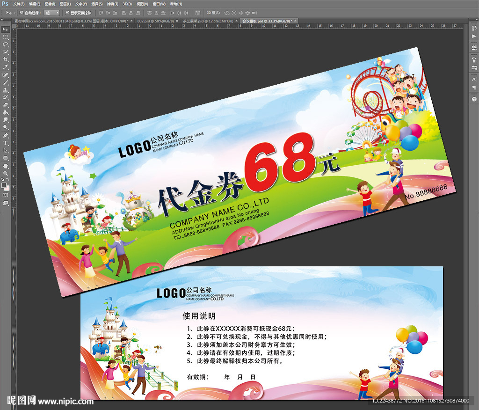Click the background color swatch
This screenshot has height=410, width=479.
[x=7, y=188]
